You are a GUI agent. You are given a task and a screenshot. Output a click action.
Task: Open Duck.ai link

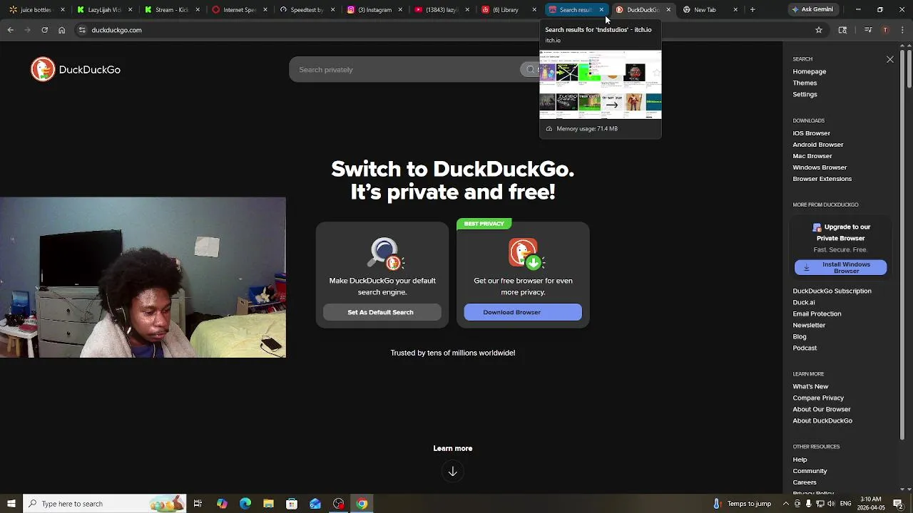coord(803,302)
